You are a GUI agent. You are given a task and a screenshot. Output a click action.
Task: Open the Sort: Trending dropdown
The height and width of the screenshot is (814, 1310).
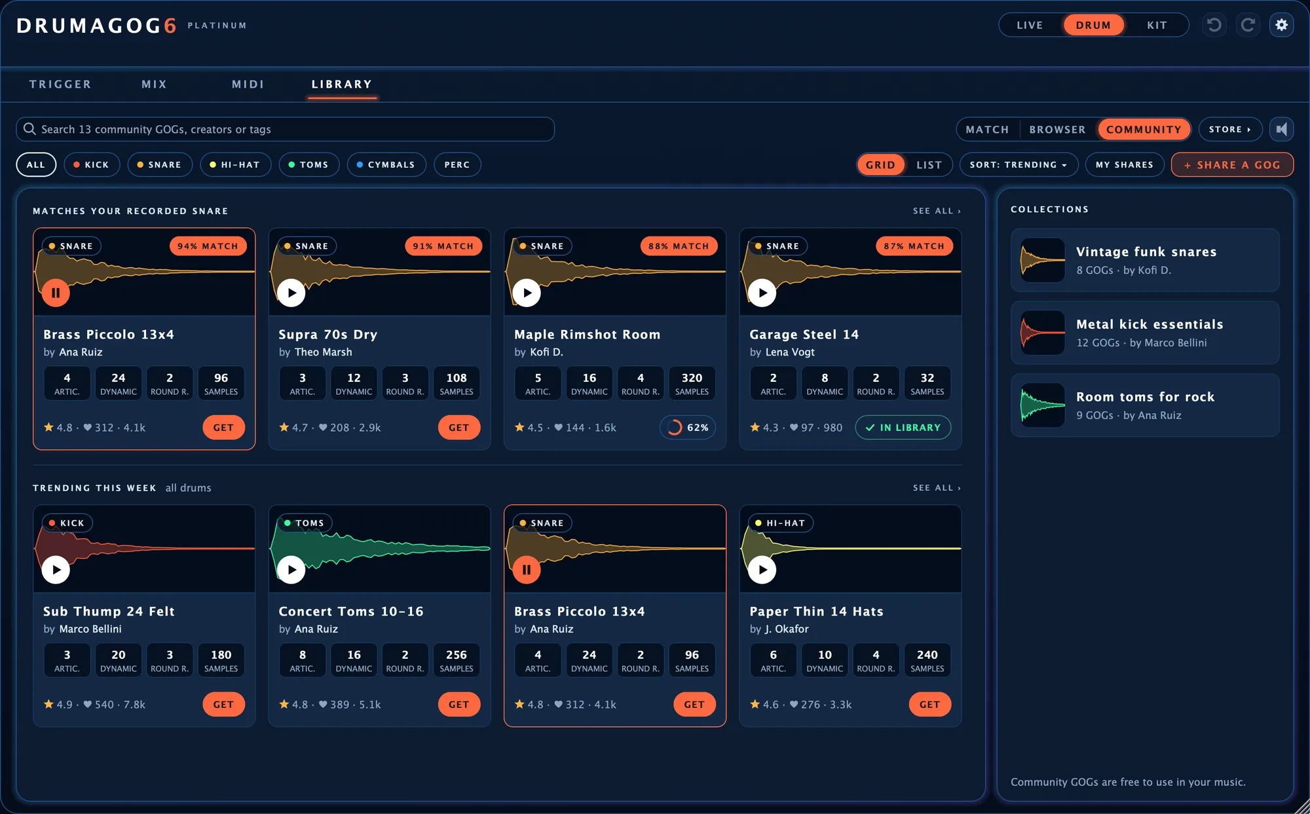(x=1019, y=164)
